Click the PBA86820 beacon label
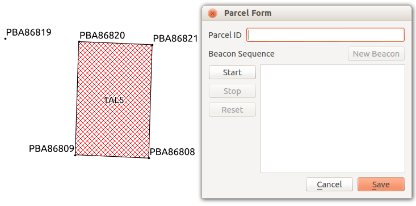This screenshot has width=416, height=206. coord(102,35)
